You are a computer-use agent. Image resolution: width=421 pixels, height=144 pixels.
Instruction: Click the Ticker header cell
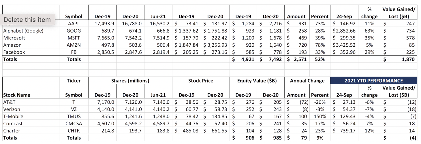click(74, 81)
